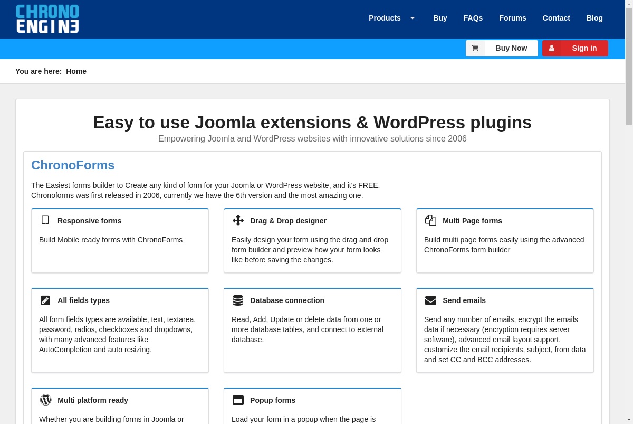The width and height of the screenshot is (633, 424).
Task: Click the ChronoEngine logo
Action: tap(47, 19)
